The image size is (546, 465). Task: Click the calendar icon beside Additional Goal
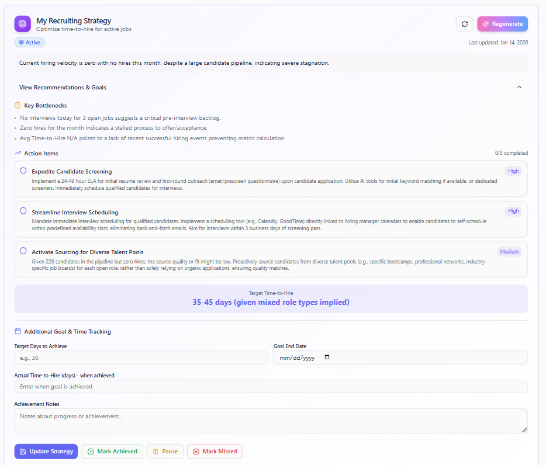pos(18,331)
